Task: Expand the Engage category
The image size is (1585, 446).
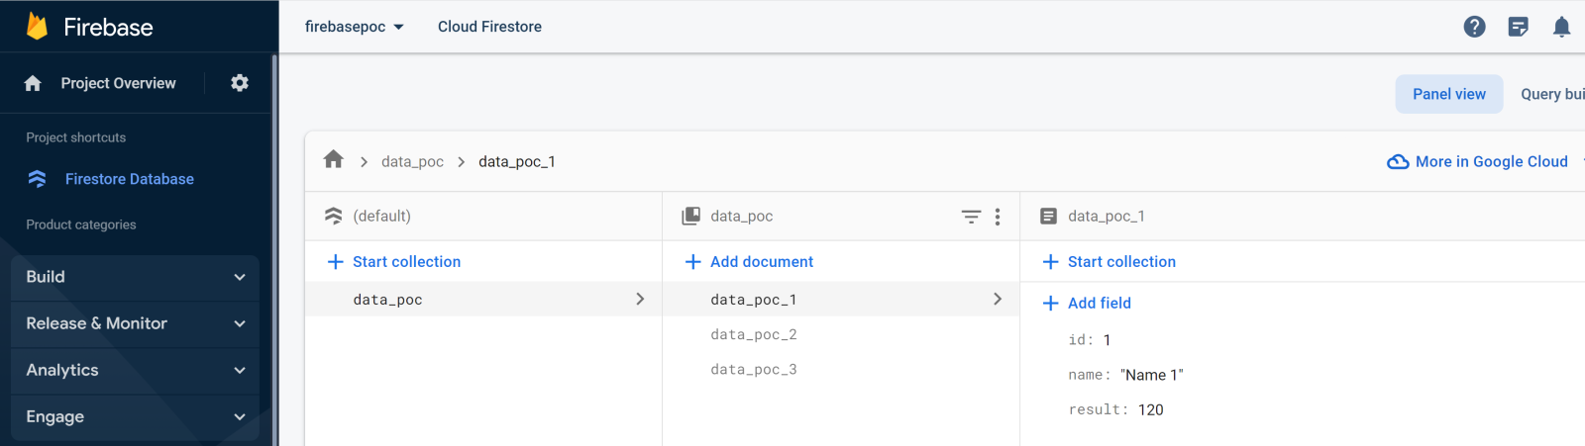Action: (x=135, y=416)
